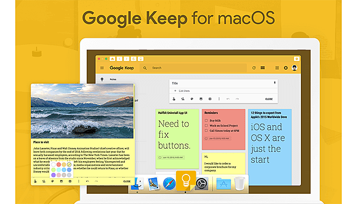The image size is (357, 204).
Task: Open the Place to visit note's three-dot menu
Action: [x=79, y=181]
